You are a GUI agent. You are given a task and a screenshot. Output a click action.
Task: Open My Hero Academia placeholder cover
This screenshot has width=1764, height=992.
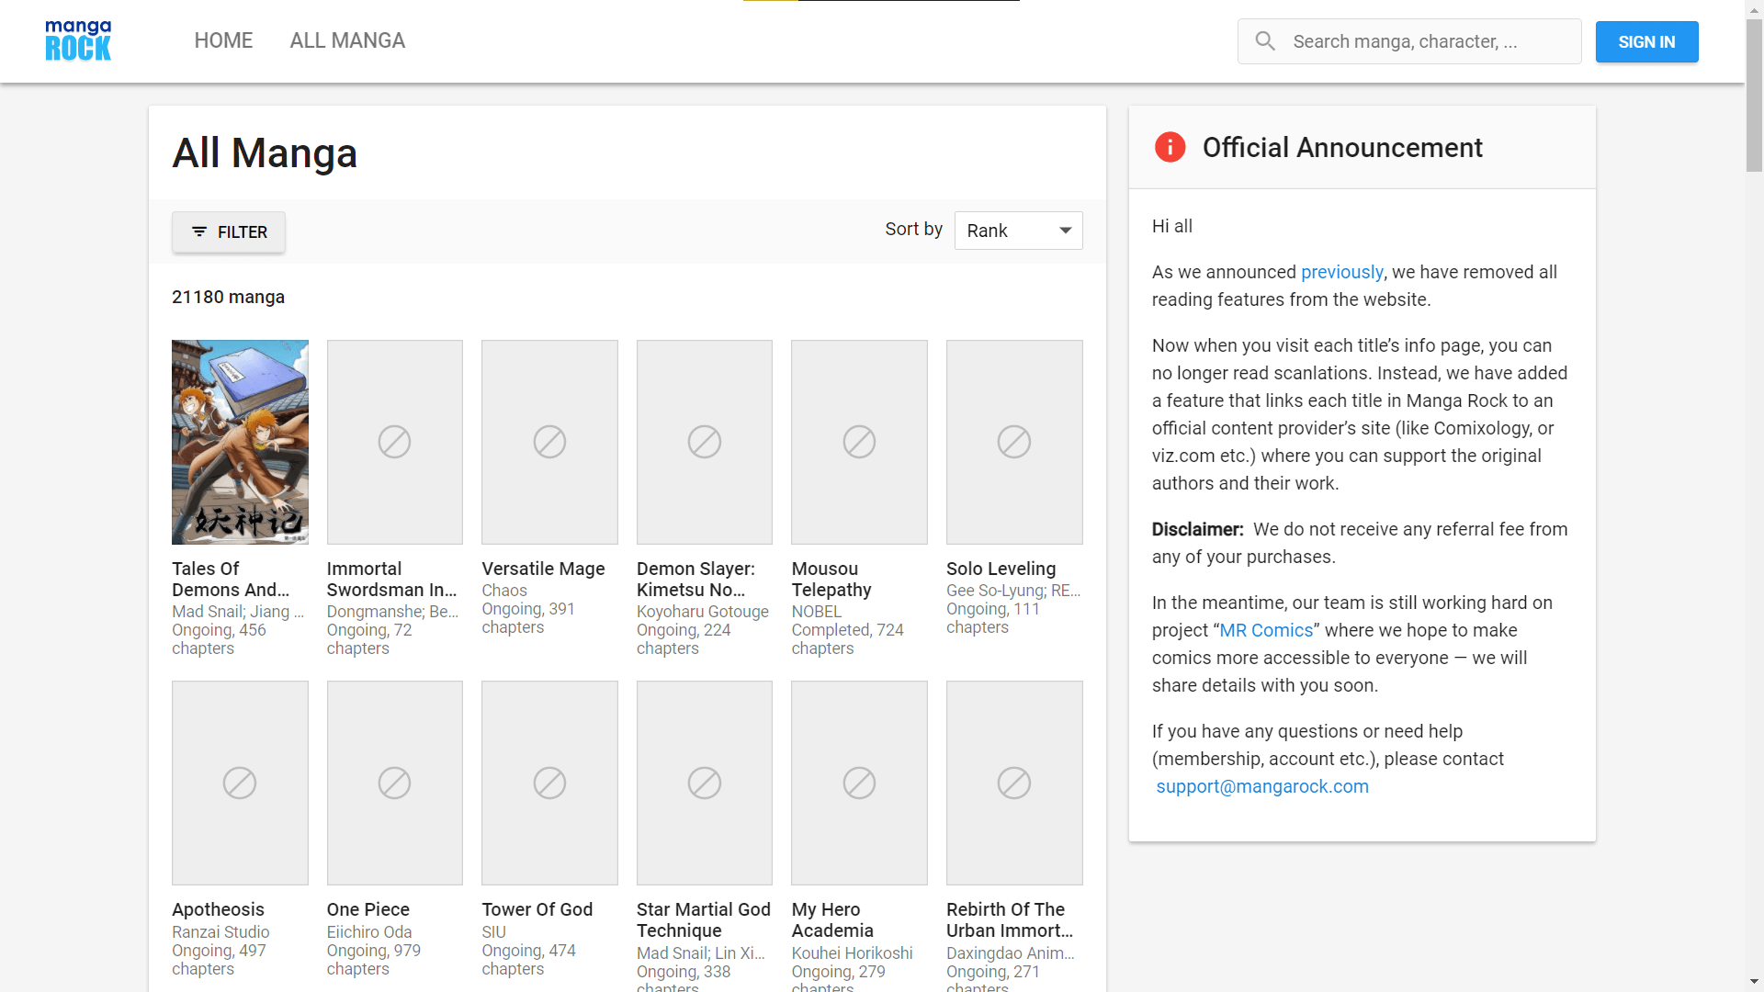[x=859, y=783]
